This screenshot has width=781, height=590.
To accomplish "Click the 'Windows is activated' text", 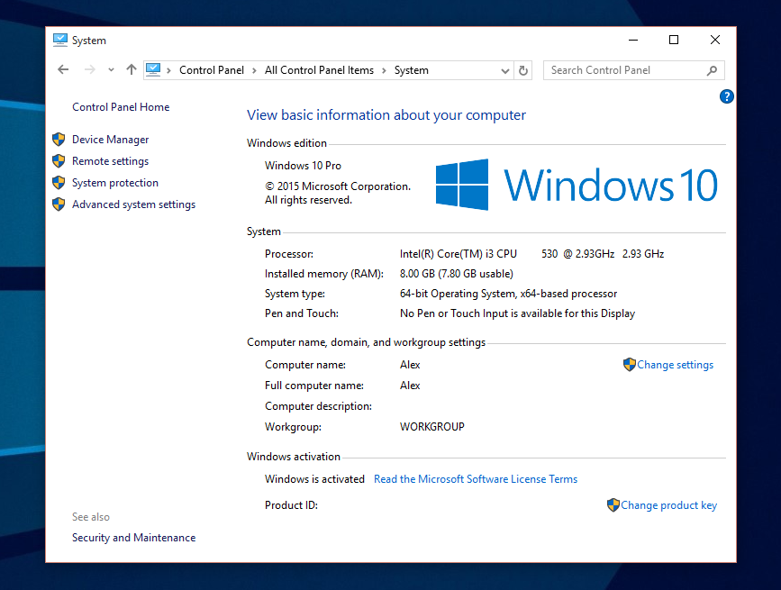I will tap(314, 479).
